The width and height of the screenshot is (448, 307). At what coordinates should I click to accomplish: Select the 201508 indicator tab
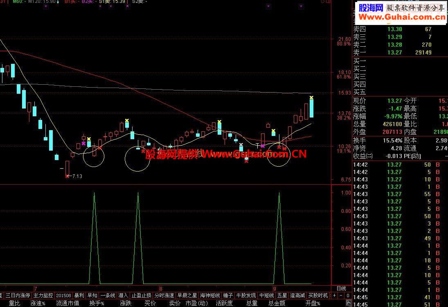pyautogui.click(x=63, y=295)
